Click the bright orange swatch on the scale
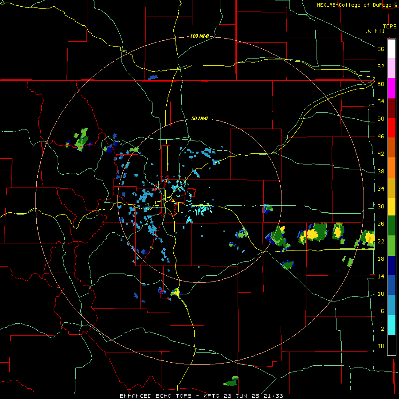 click(391, 168)
